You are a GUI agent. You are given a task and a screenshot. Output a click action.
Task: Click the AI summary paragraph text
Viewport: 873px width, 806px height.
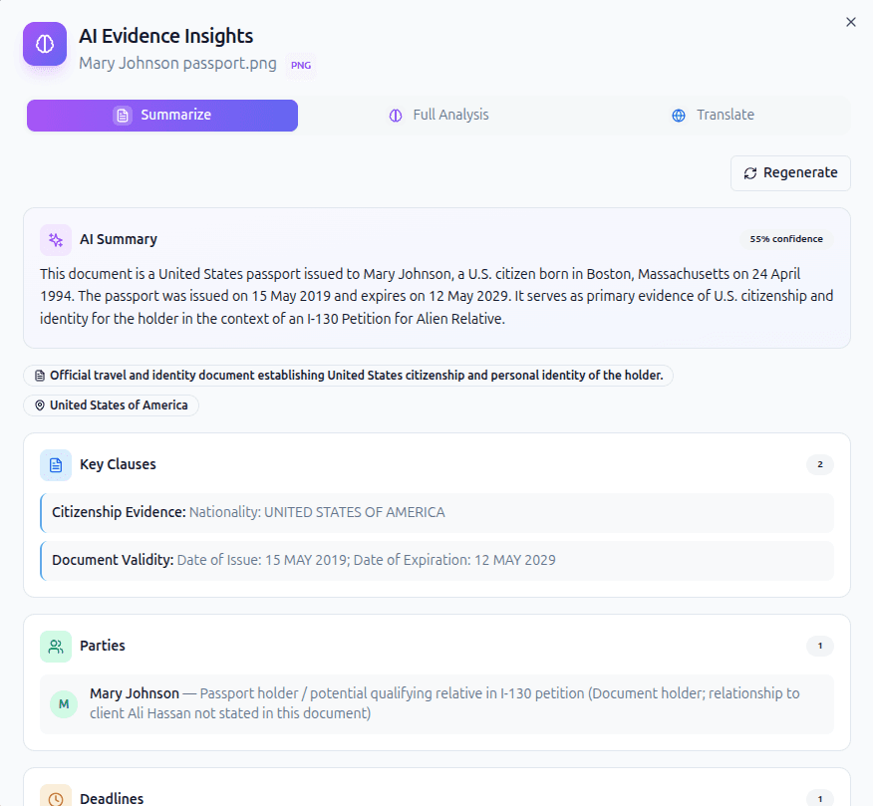(436, 296)
